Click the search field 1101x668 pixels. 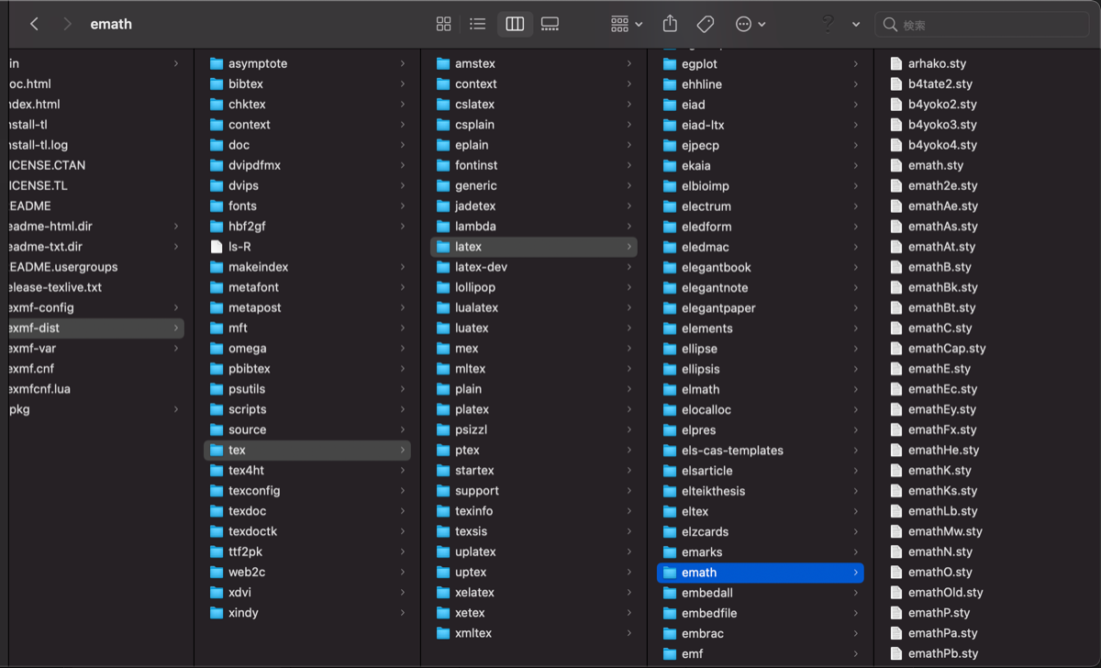[x=983, y=25]
